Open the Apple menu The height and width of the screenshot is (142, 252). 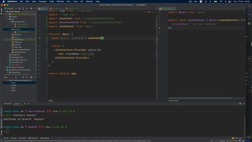tap(4, 2)
